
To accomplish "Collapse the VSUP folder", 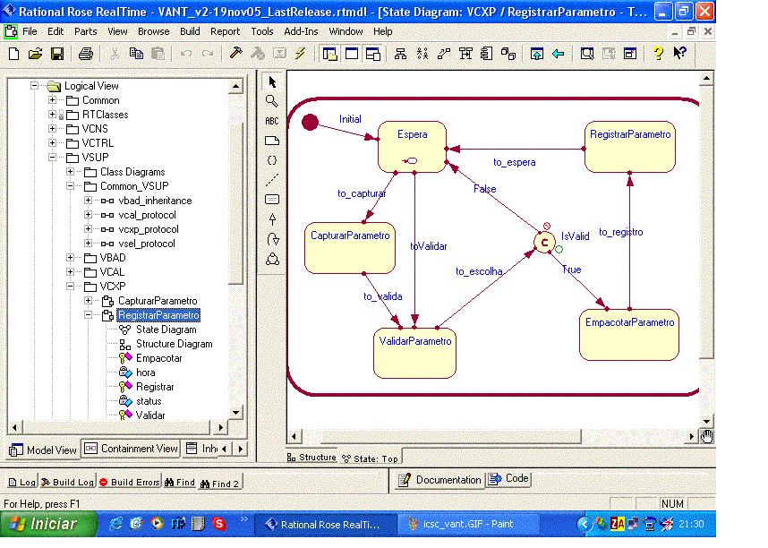I will [x=53, y=158].
